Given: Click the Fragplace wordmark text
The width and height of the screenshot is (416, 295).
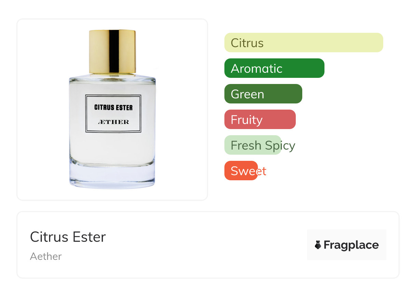Looking at the screenshot, I should [351, 245].
